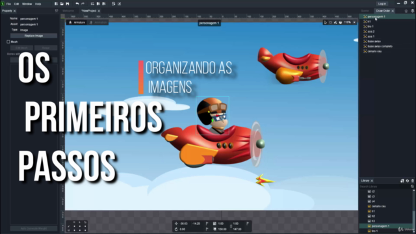The width and height of the screenshot is (416, 234).
Task: Click the bin icon by Draw Order
Action: coord(406,11)
